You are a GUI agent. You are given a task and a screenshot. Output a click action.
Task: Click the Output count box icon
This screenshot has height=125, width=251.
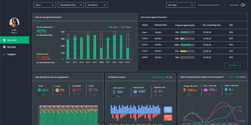[135, 92]
